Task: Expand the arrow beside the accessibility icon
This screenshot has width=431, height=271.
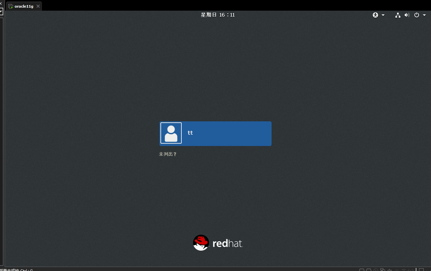Action: pos(383,15)
